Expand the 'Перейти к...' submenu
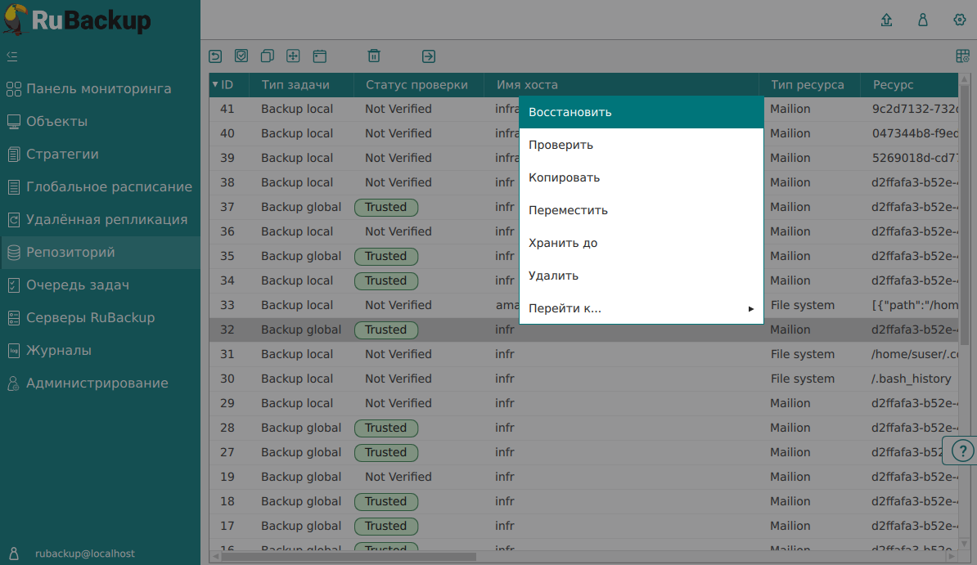 click(641, 308)
